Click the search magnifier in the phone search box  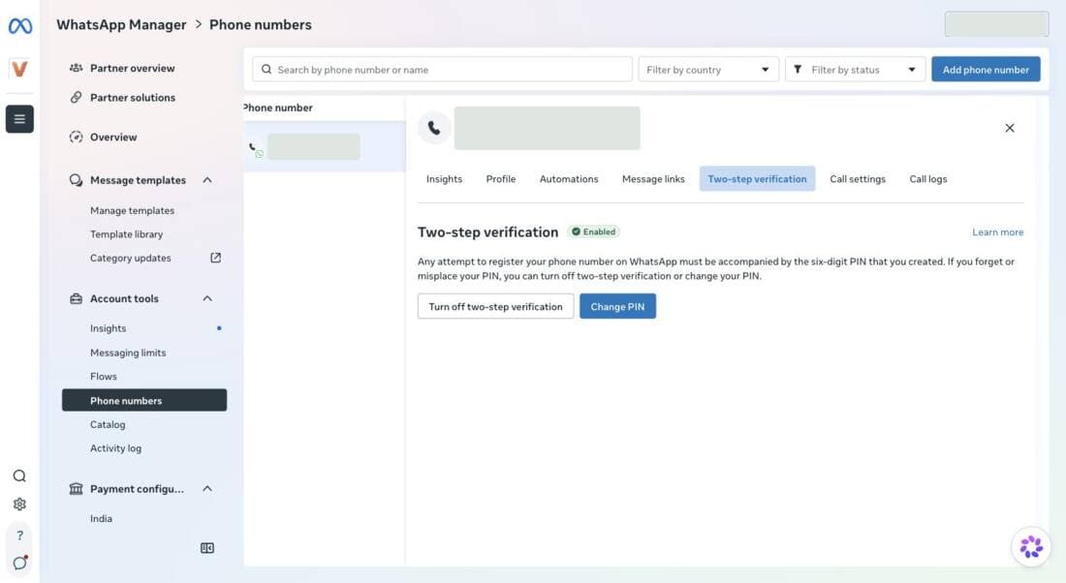tap(266, 70)
